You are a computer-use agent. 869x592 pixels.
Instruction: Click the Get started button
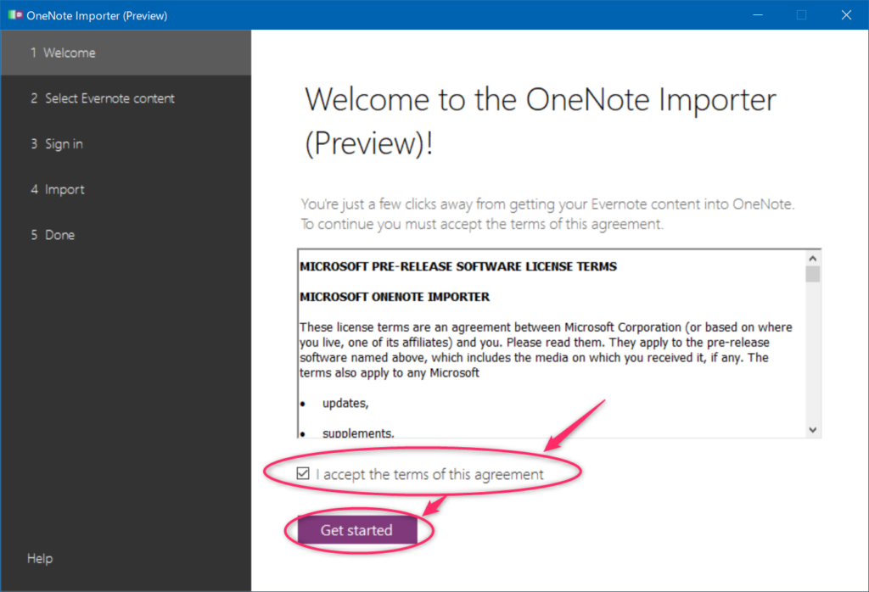pyautogui.click(x=357, y=530)
